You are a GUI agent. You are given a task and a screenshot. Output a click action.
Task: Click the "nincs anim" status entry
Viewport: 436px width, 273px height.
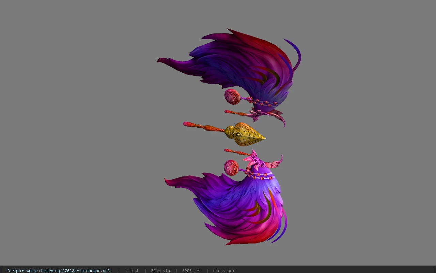pyautogui.click(x=225, y=271)
